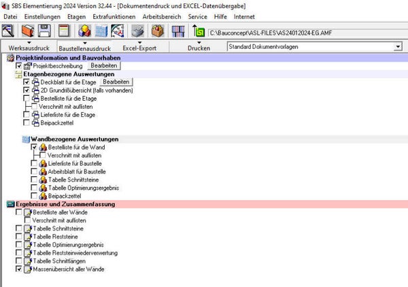Select the Beipackzettel row under Etagenbezogene Auswertungen
Screen dimensions: 408x287
(56, 123)
